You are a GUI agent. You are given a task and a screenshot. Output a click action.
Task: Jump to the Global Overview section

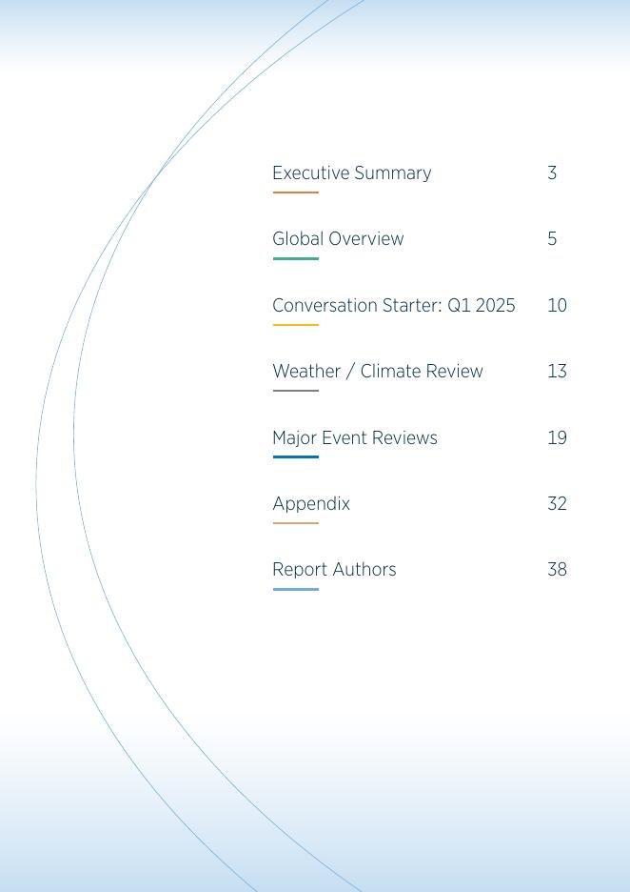click(x=338, y=239)
